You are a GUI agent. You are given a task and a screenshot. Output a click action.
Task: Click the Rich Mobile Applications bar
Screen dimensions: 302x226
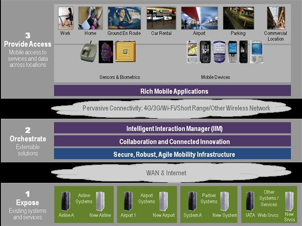click(x=172, y=90)
